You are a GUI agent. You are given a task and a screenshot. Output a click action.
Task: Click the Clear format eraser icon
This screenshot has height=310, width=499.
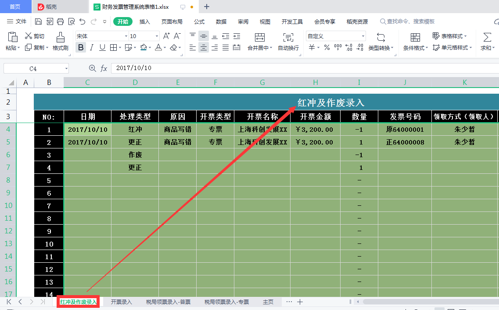point(173,48)
